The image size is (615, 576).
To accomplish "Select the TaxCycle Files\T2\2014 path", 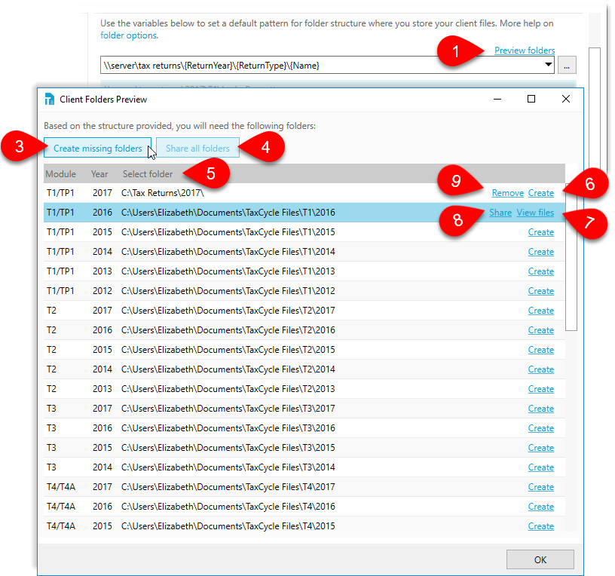I will click(x=228, y=369).
